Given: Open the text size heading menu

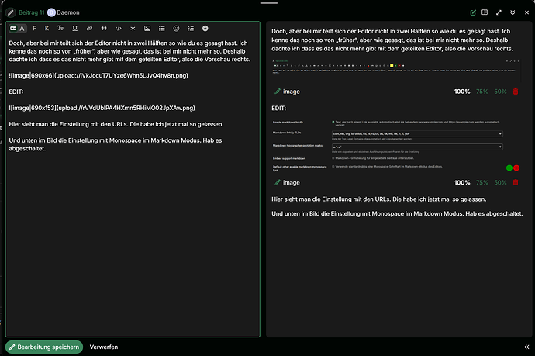Looking at the screenshot, I should (x=60, y=28).
